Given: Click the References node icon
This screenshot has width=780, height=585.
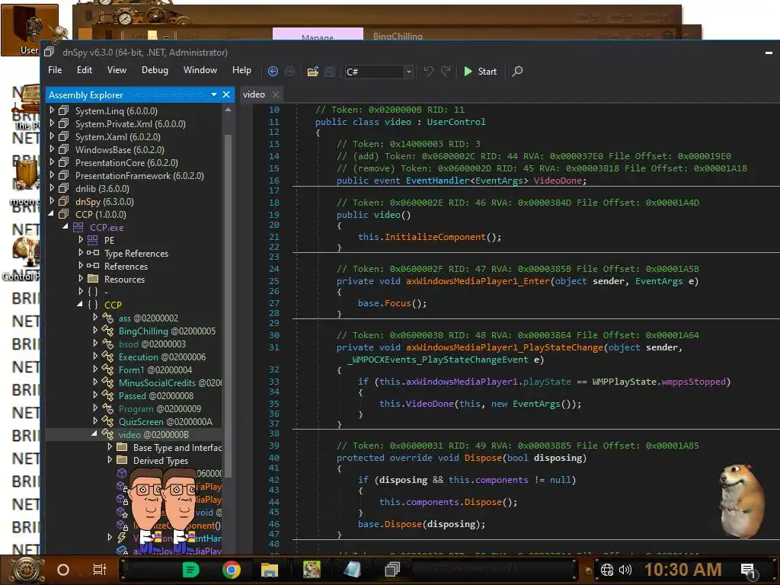Looking at the screenshot, I should [92, 266].
